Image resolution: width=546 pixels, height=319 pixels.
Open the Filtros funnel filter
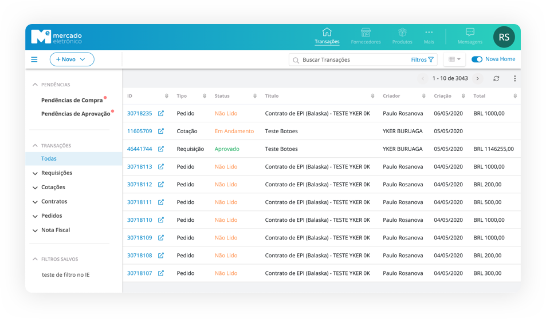422,60
